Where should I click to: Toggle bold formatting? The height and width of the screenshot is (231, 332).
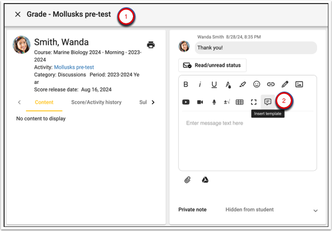pos(186,85)
